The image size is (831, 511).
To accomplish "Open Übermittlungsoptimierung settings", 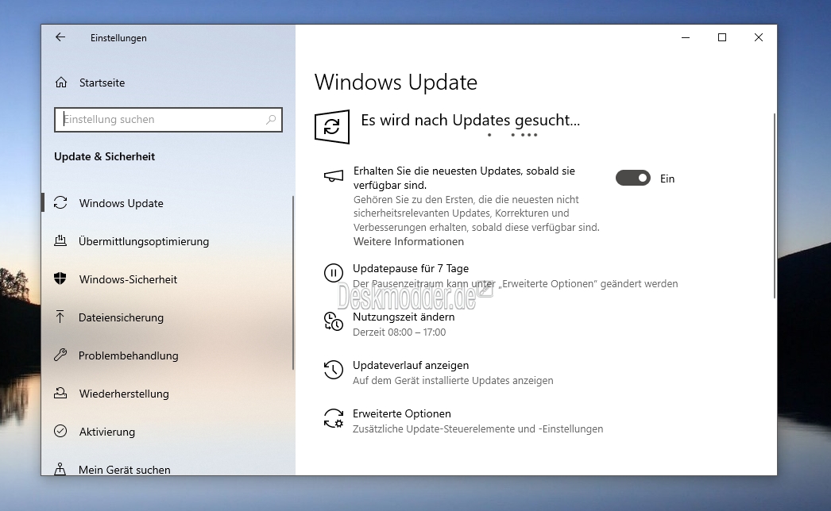I will coord(144,241).
